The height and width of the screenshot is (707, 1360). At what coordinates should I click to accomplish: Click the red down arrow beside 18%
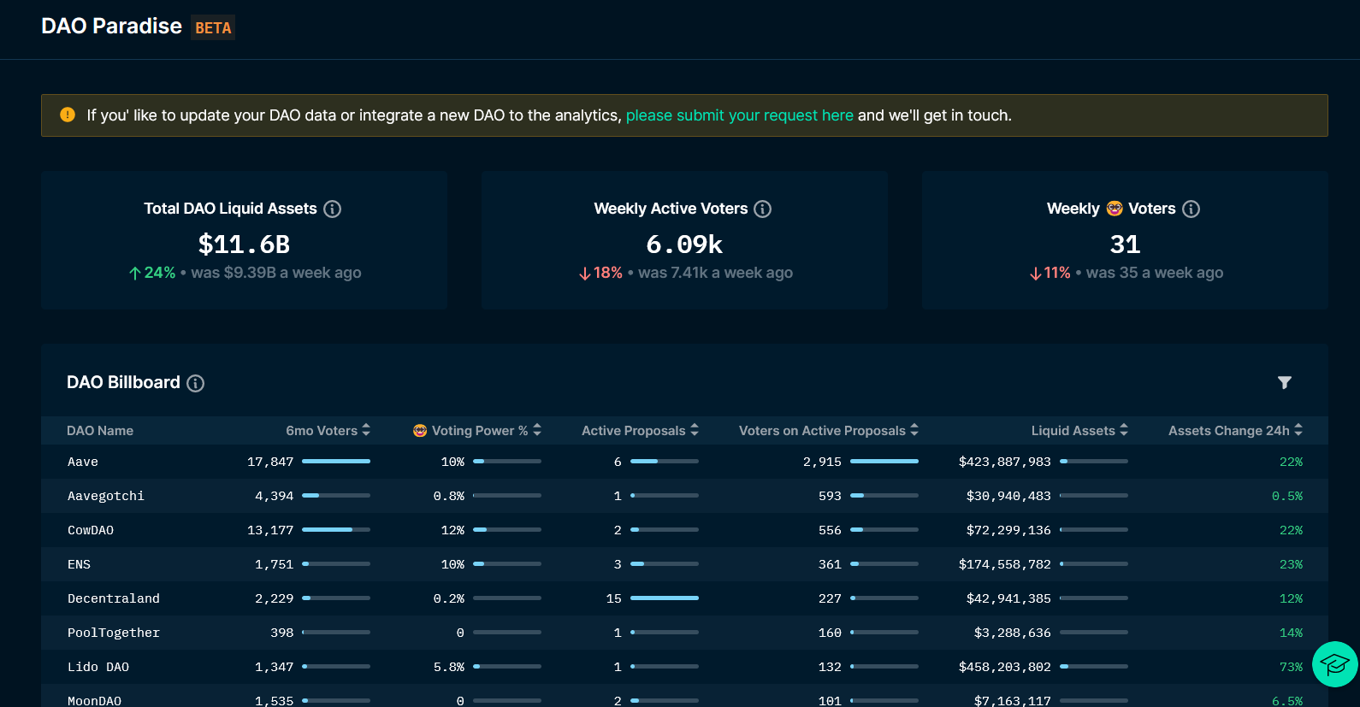coord(585,274)
